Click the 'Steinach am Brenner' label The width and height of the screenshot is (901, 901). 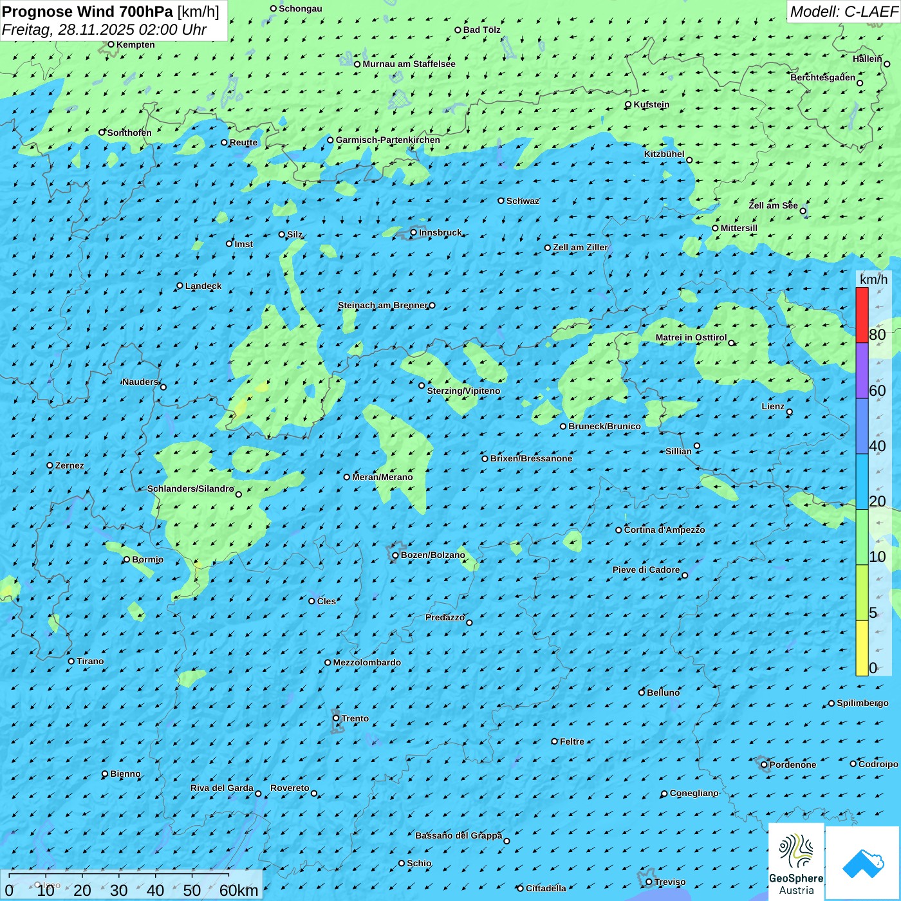(x=383, y=305)
